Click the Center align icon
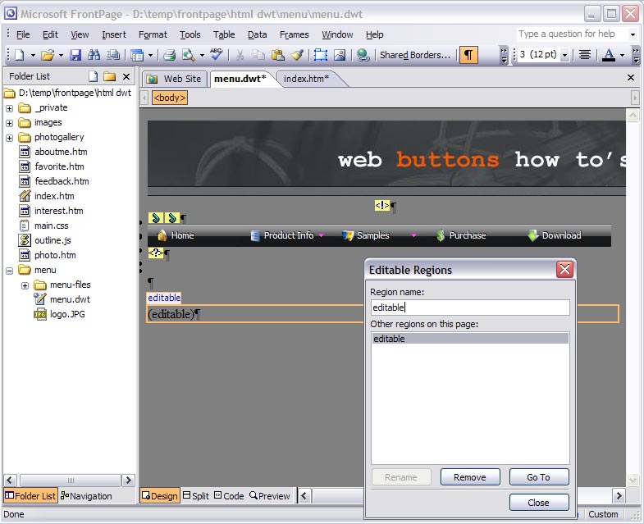Image resolution: width=644 pixels, height=524 pixels. (585, 55)
